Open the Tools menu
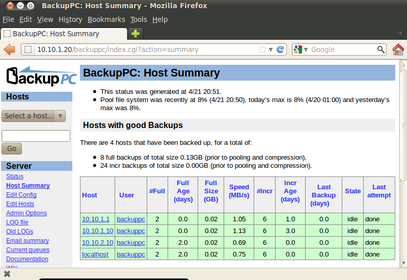 [x=139, y=19]
